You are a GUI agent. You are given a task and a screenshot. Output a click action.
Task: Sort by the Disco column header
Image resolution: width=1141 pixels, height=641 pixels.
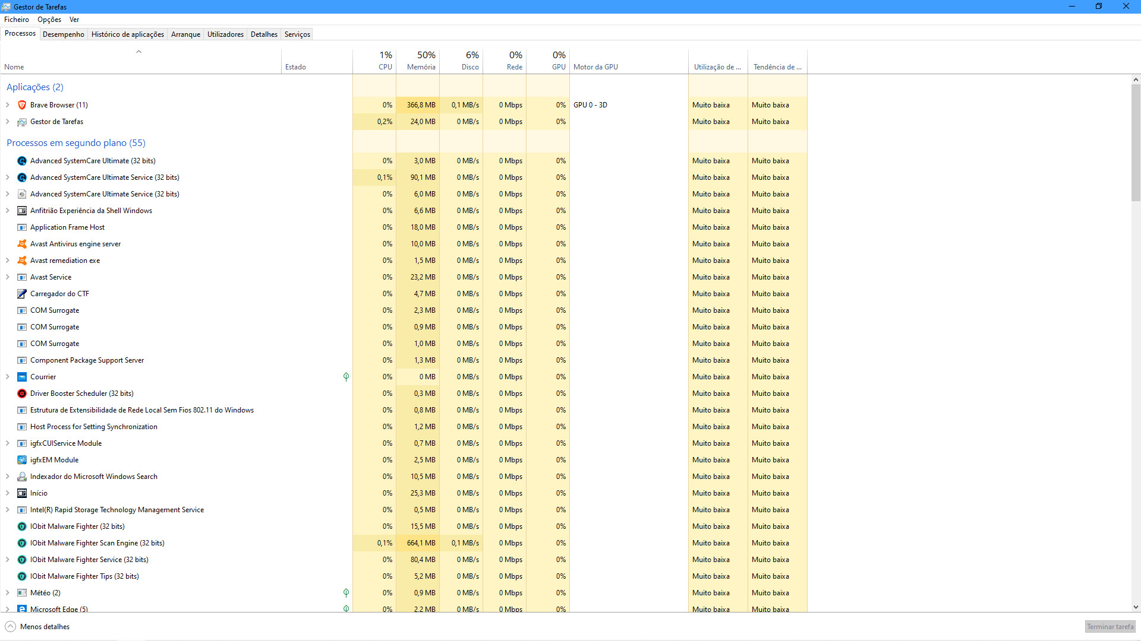pyautogui.click(x=461, y=61)
